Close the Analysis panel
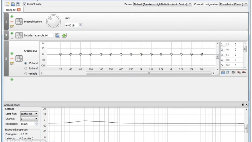This screenshot has height=142, width=252. [x=246, y=105]
